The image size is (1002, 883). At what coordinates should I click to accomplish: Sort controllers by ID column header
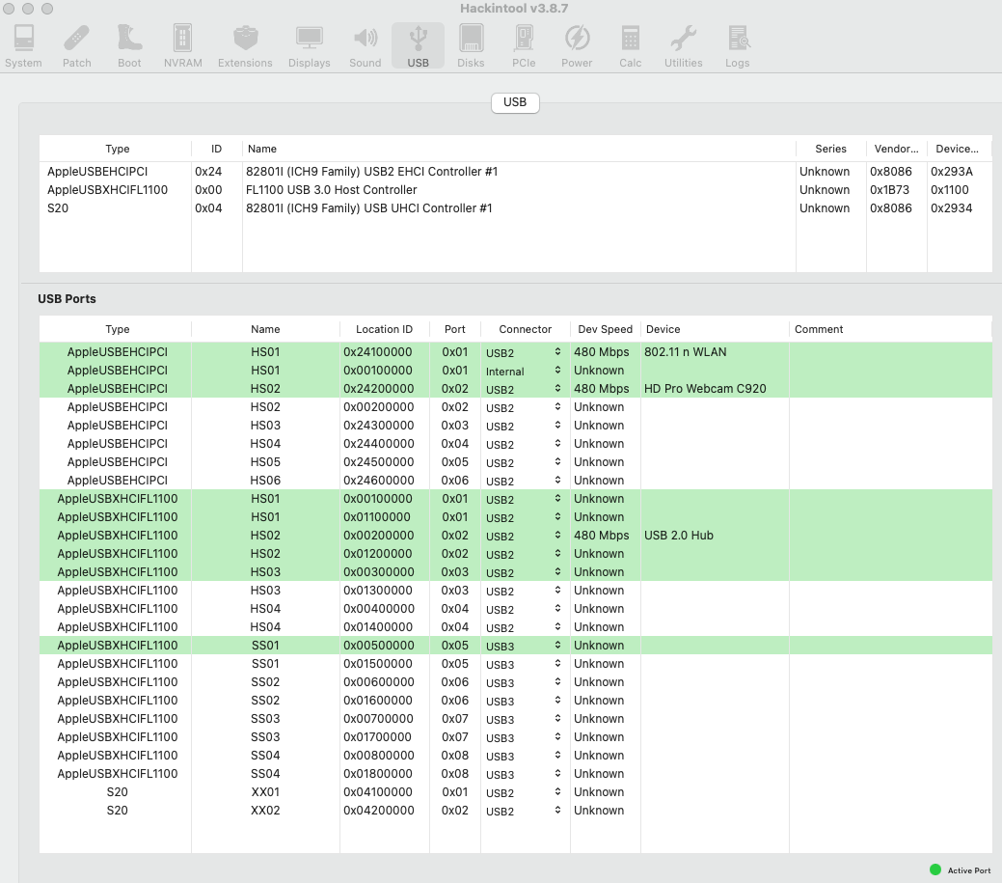coord(217,149)
